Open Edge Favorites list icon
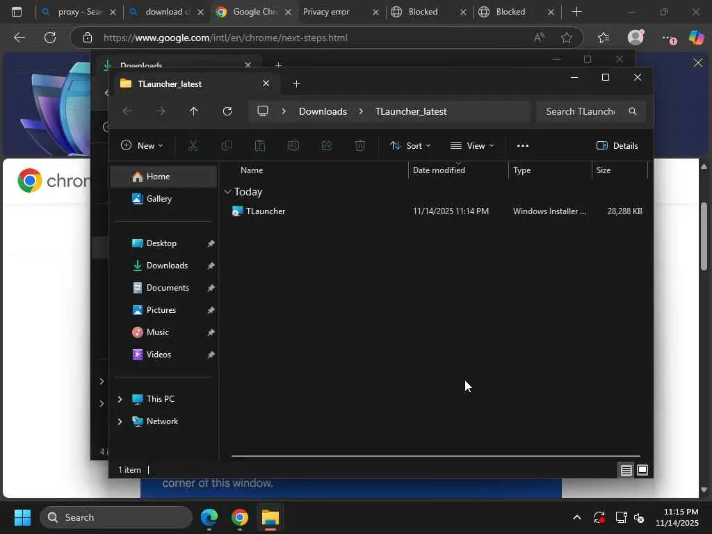712x534 pixels. (x=604, y=38)
